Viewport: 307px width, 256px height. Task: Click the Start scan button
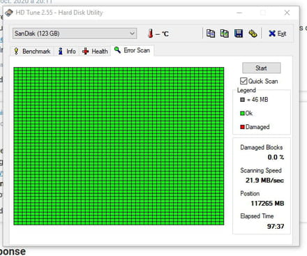[262, 68]
